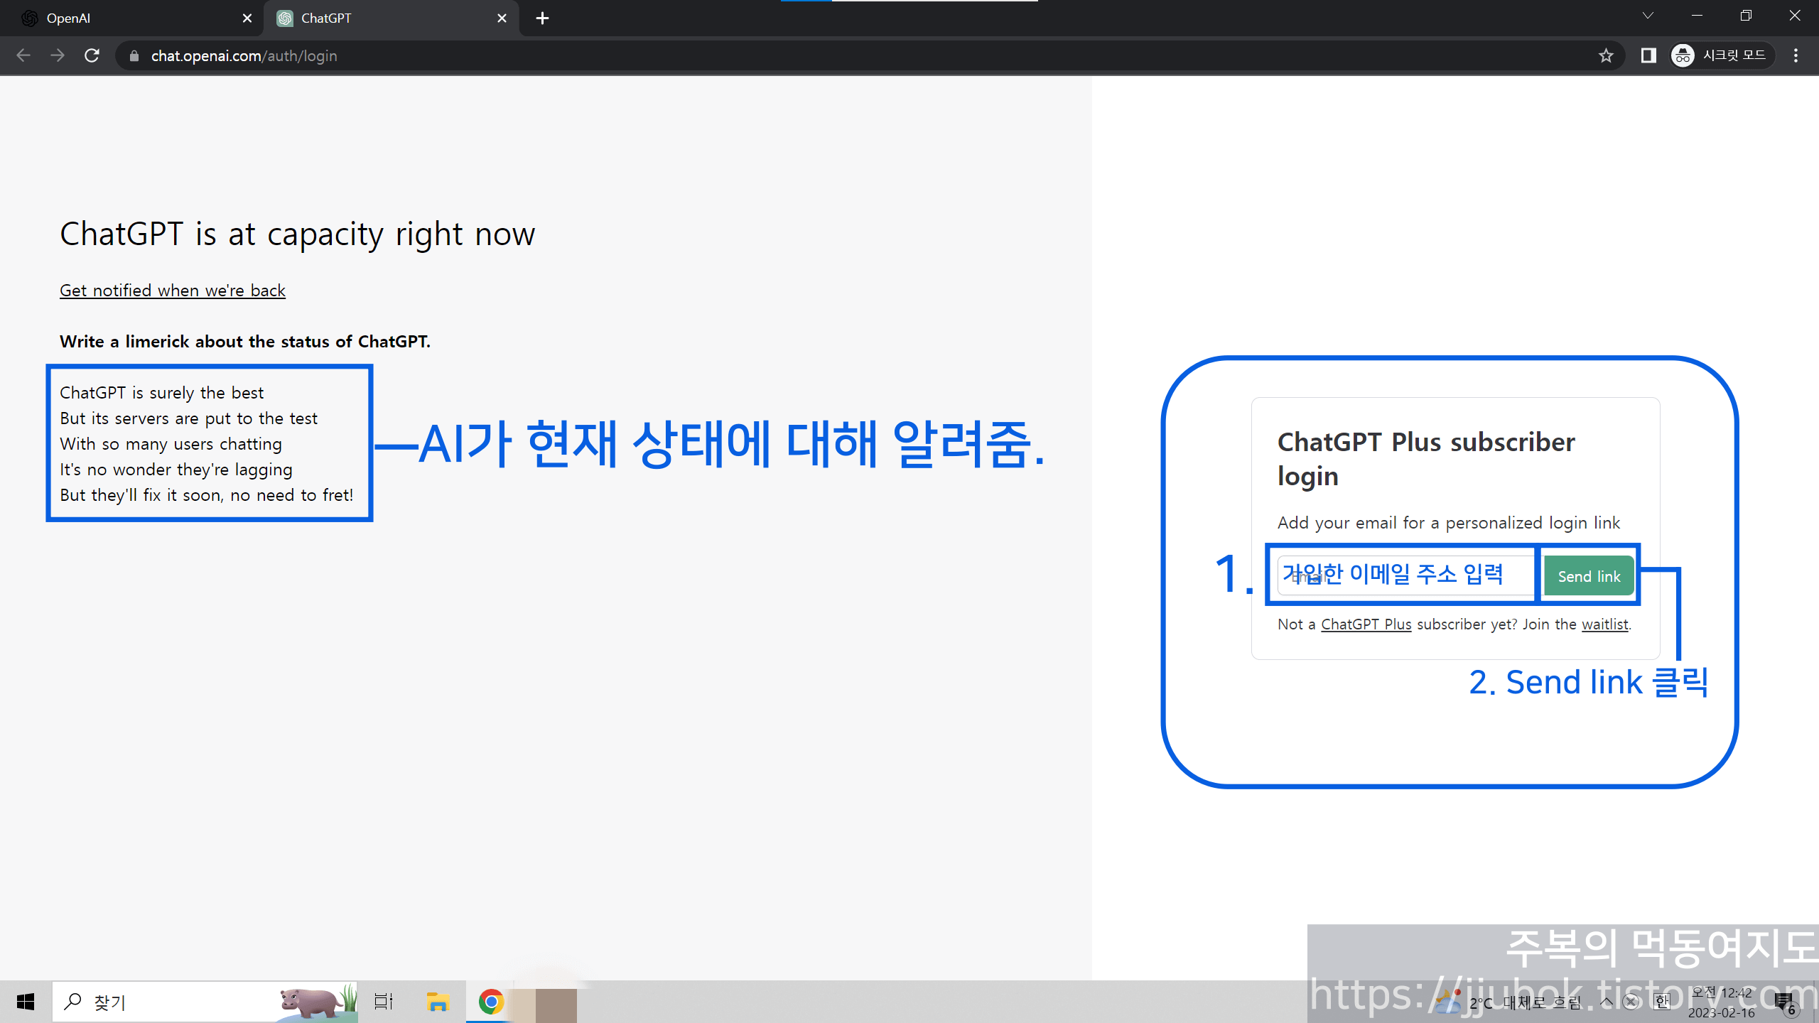Click the incognito profile icon

[x=1681, y=55]
